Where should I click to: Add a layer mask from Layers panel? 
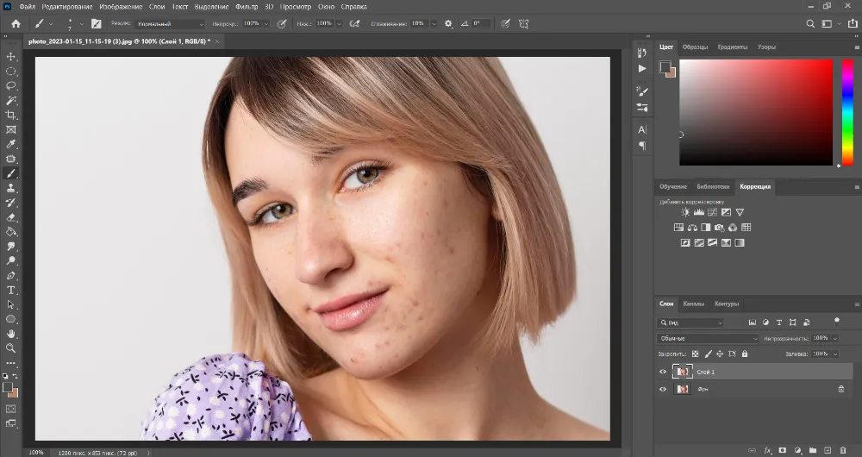coord(782,450)
